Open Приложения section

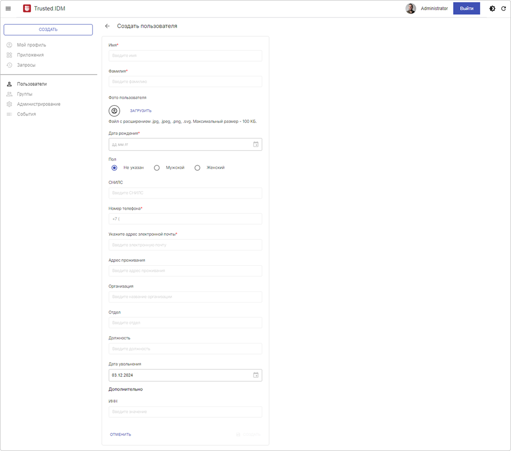pyautogui.click(x=30, y=55)
